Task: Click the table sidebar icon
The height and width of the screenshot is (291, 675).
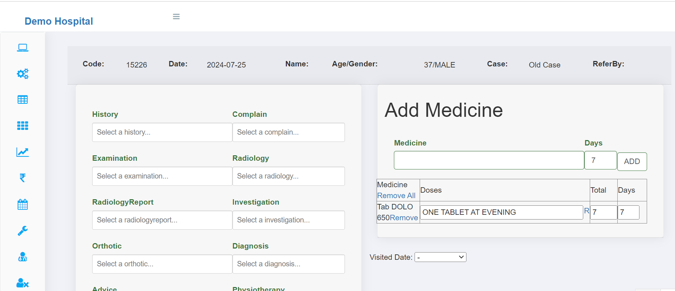Action: pos(22,100)
